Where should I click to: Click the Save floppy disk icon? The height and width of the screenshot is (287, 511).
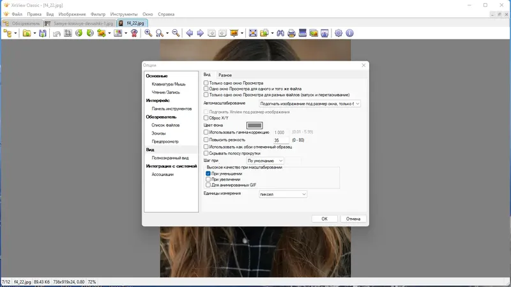[x=43, y=33]
